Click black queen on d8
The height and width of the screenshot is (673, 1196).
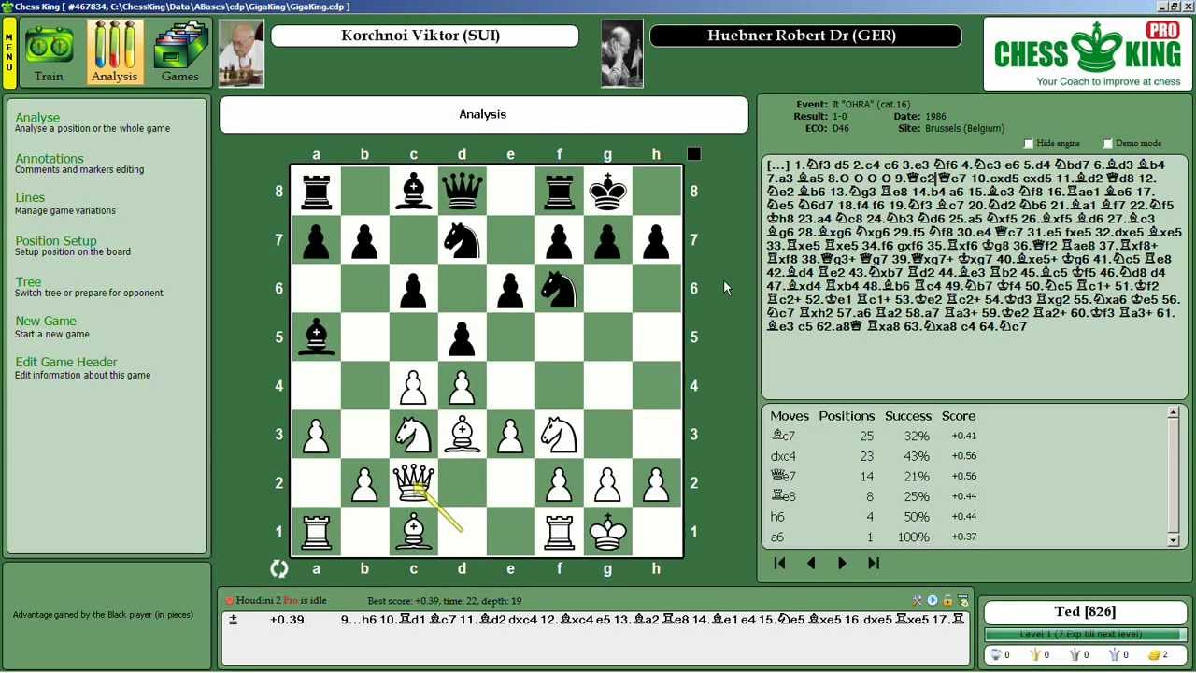(x=462, y=191)
